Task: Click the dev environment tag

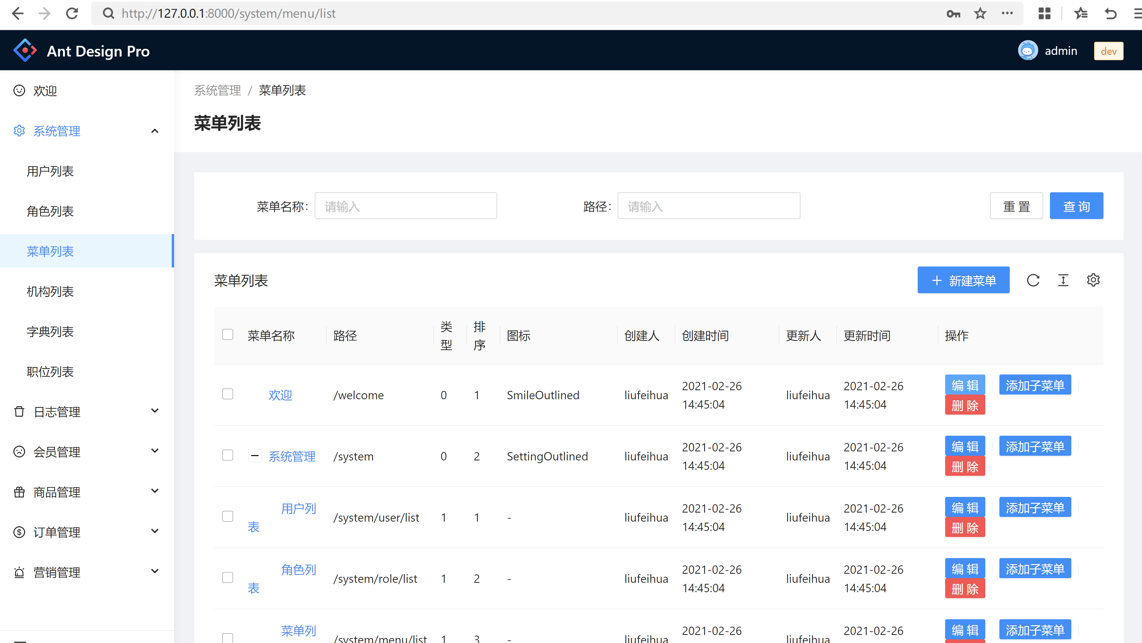Action: pos(1108,51)
